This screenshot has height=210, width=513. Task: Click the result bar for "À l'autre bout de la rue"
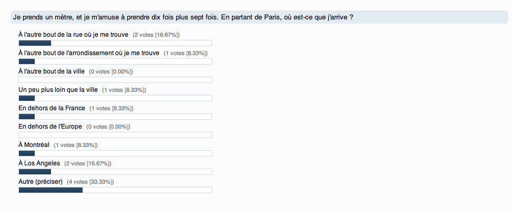click(x=115, y=43)
